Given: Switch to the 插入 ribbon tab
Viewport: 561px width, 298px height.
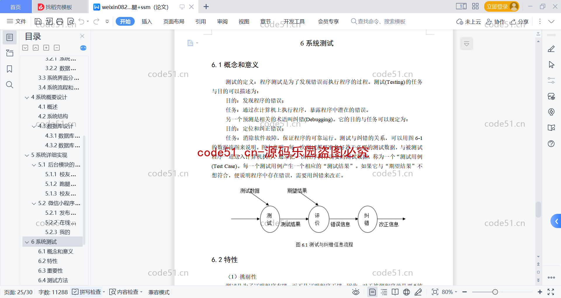Looking at the screenshot, I should tap(147, 21).
